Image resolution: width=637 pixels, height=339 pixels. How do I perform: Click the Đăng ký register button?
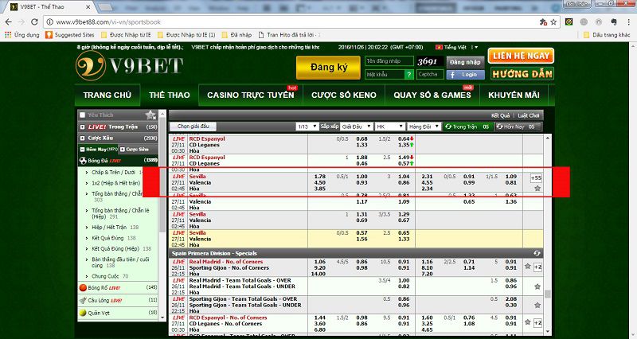(x=328, y=68)
